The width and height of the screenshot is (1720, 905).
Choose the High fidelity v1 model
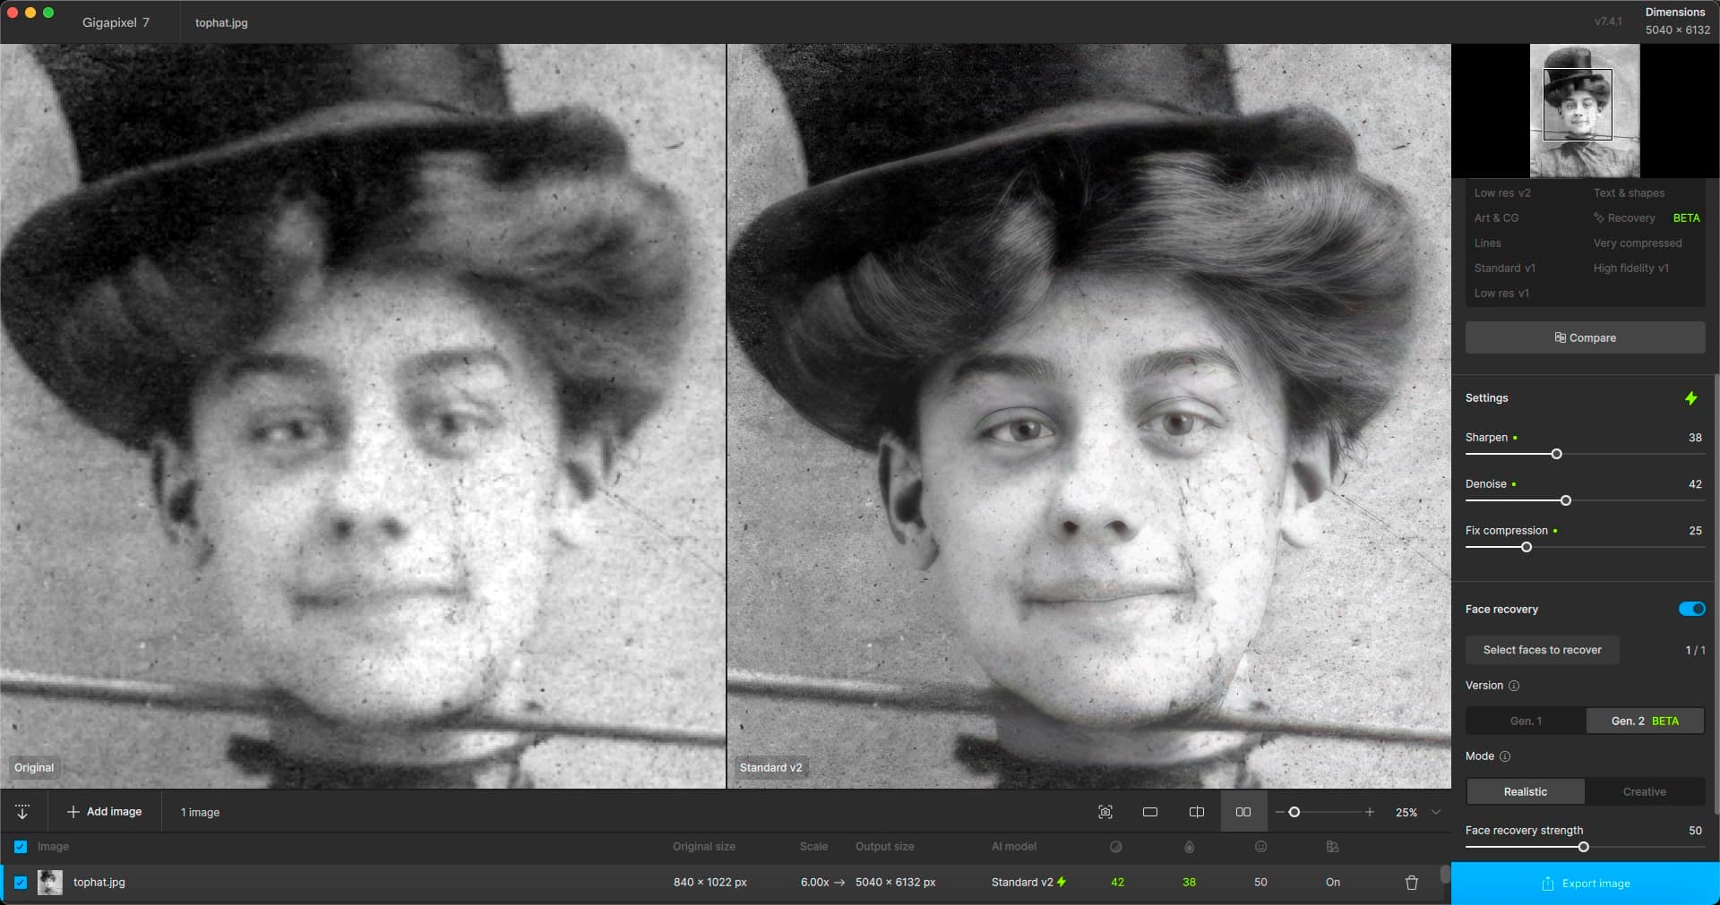[x=1630, y=268]
